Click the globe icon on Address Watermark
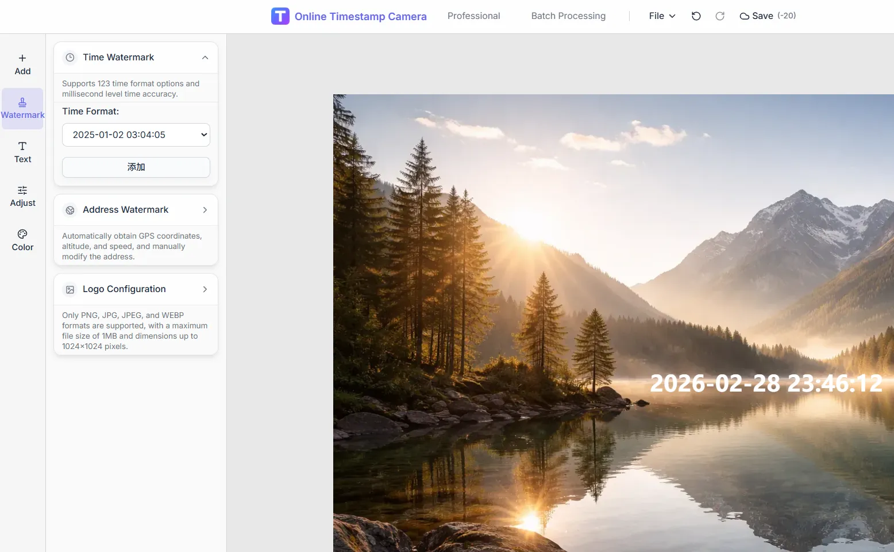This screenshot has height=552, width=894. [70, 210]
